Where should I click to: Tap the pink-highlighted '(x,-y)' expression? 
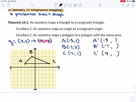45,41
